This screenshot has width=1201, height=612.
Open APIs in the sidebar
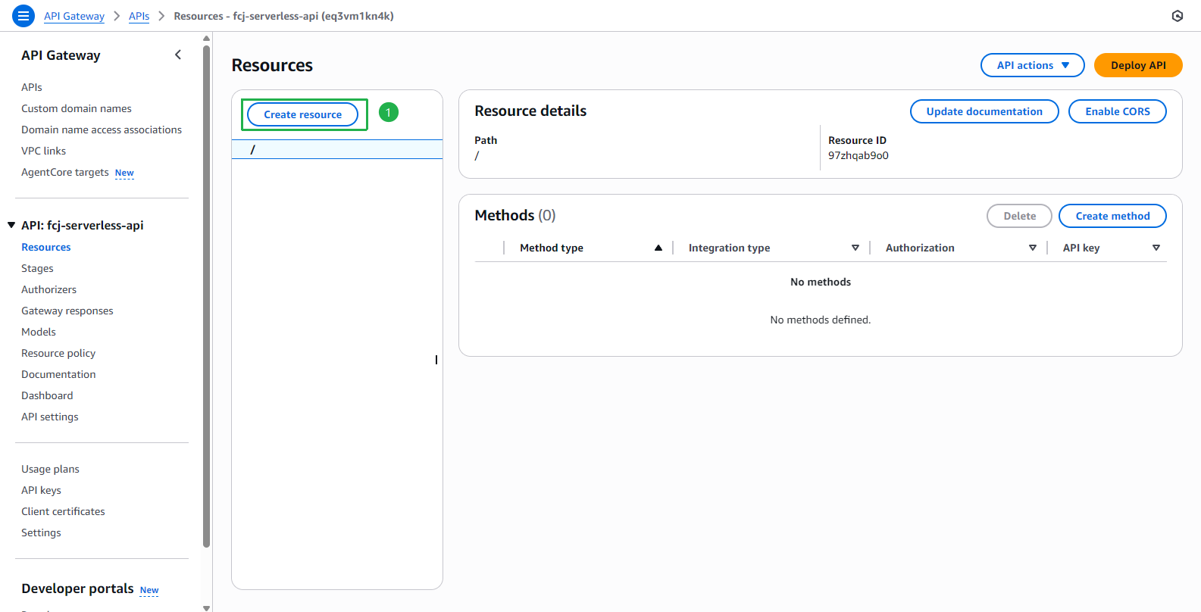click(32, 87)
